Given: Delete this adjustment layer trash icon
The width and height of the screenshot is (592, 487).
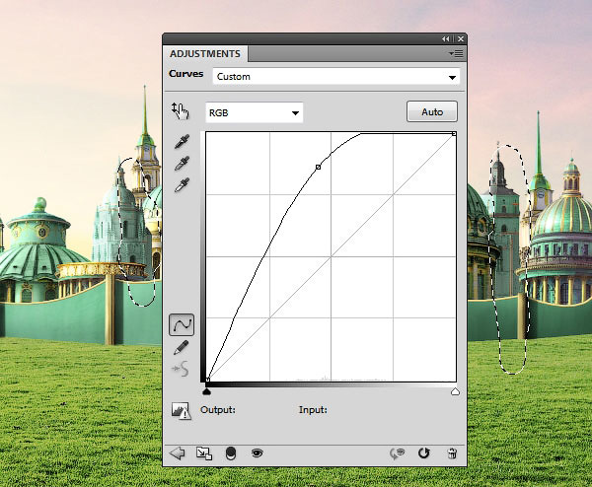Looking at the screenshot, I should tap(452, 452).
